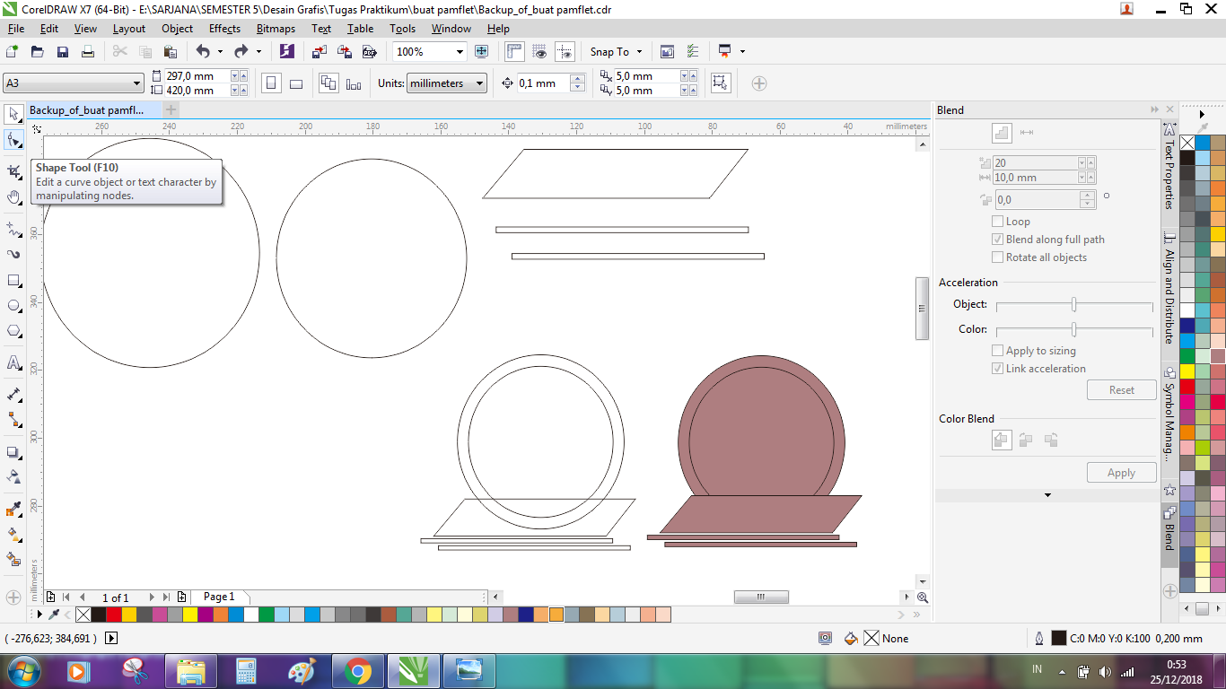Expand the undo history dropdown arrow
The image size is (1226, 689).
tap(220, 51)
